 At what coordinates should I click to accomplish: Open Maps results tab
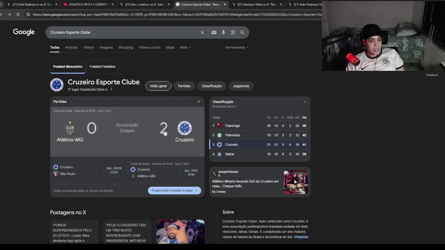[170, 47]
